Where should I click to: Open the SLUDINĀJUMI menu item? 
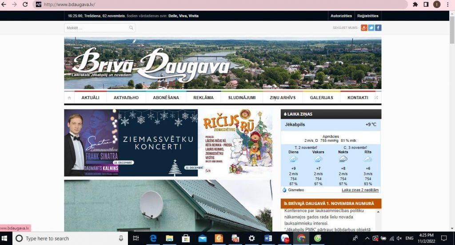[x=242, y=98]
